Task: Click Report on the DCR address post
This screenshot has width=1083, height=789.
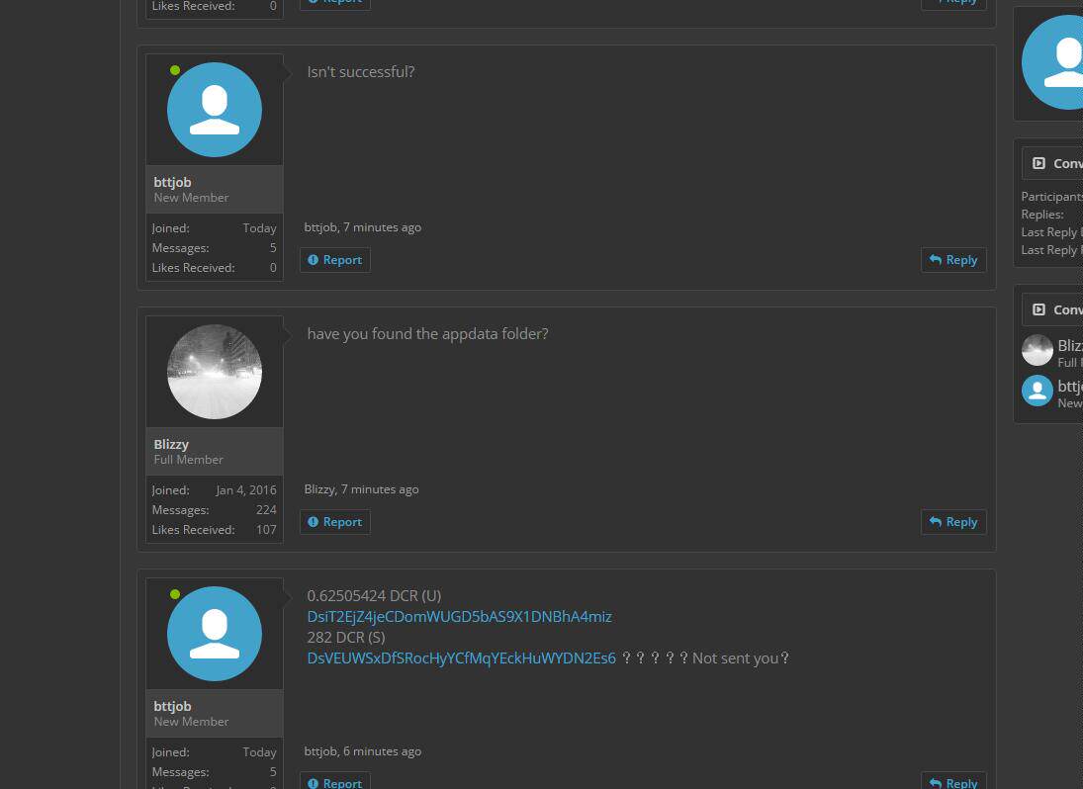Action: (335, 781)
